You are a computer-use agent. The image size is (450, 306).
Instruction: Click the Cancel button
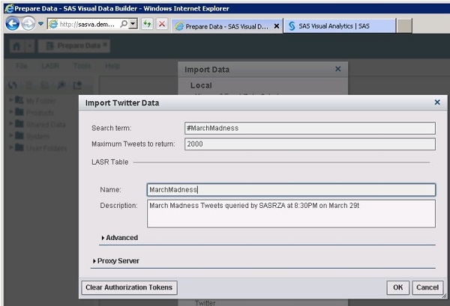tap(427, 287)
